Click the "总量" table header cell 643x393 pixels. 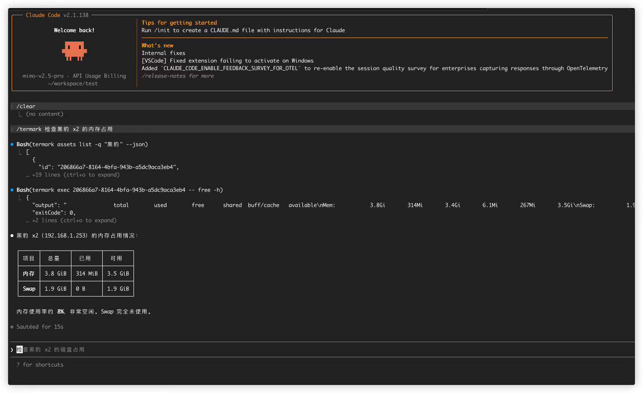pyautogui.click(x=55, y=259)
